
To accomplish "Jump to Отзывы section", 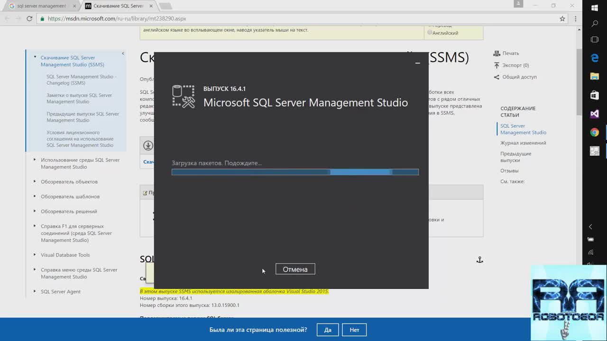I will coord(509,170).
